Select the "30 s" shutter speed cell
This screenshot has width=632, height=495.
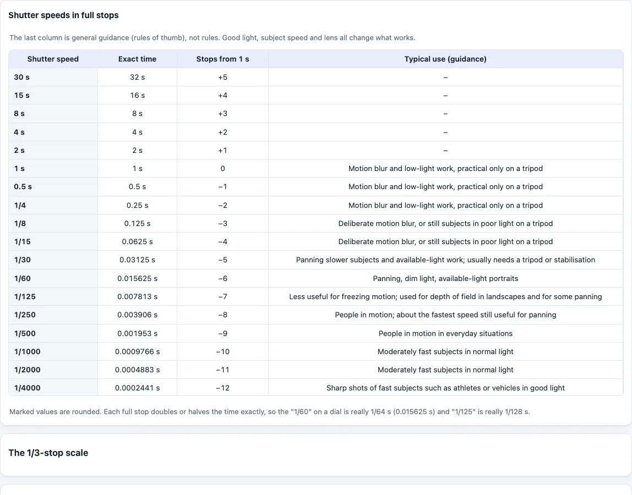click(53, 77)
